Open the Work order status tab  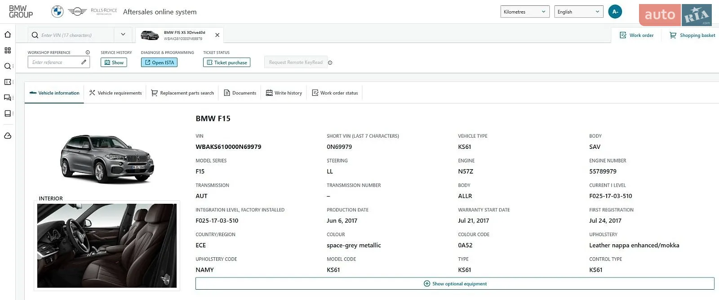pos(335,93)
